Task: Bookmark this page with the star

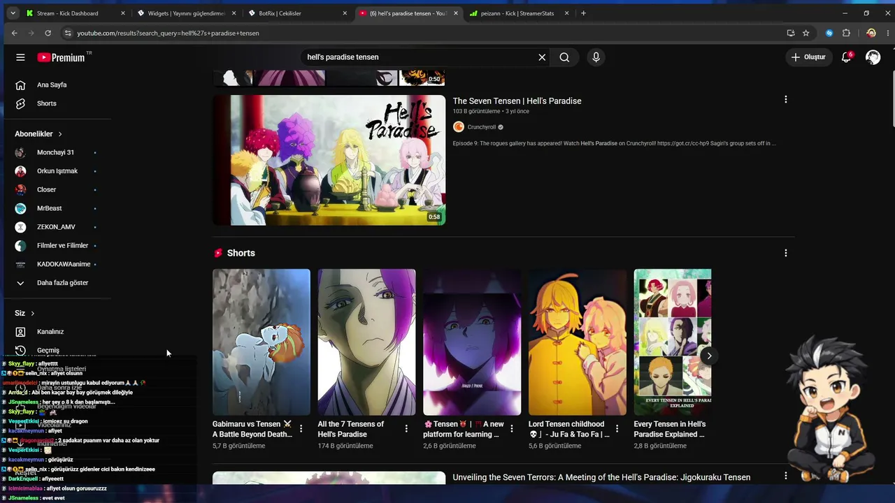Action: [805, 33]
